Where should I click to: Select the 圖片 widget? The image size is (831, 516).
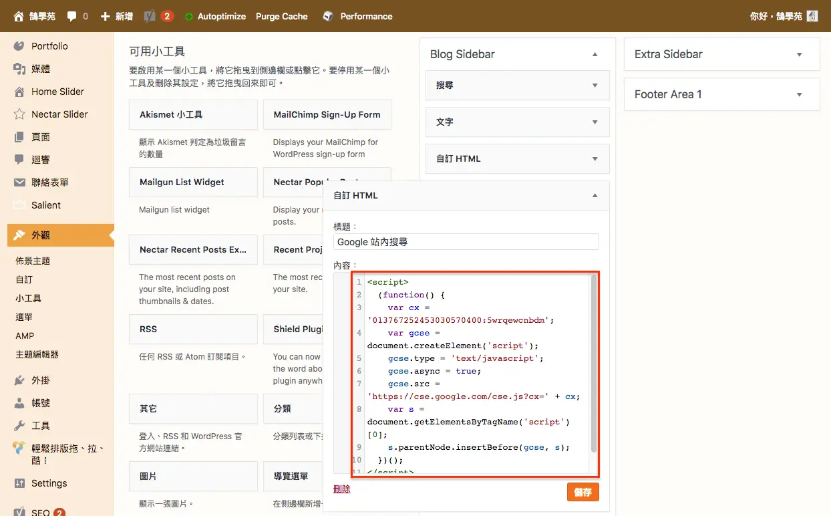pos(193,476)
